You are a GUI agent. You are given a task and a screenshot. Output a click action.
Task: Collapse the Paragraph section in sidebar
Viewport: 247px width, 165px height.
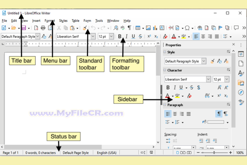tap(165, 105)
